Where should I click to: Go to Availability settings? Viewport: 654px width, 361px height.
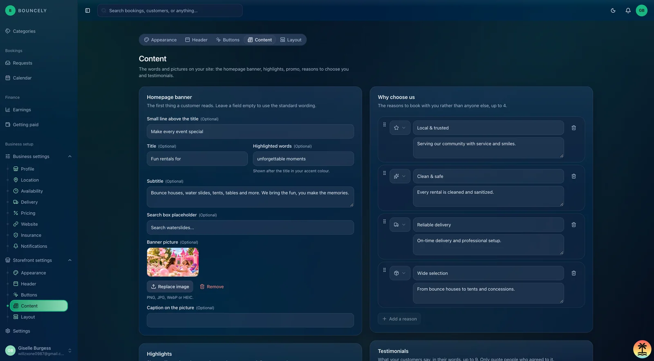pos(31,191)
